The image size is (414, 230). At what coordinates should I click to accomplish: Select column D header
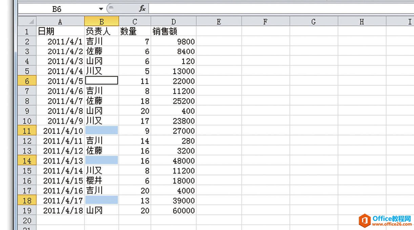tap(173, 21)
